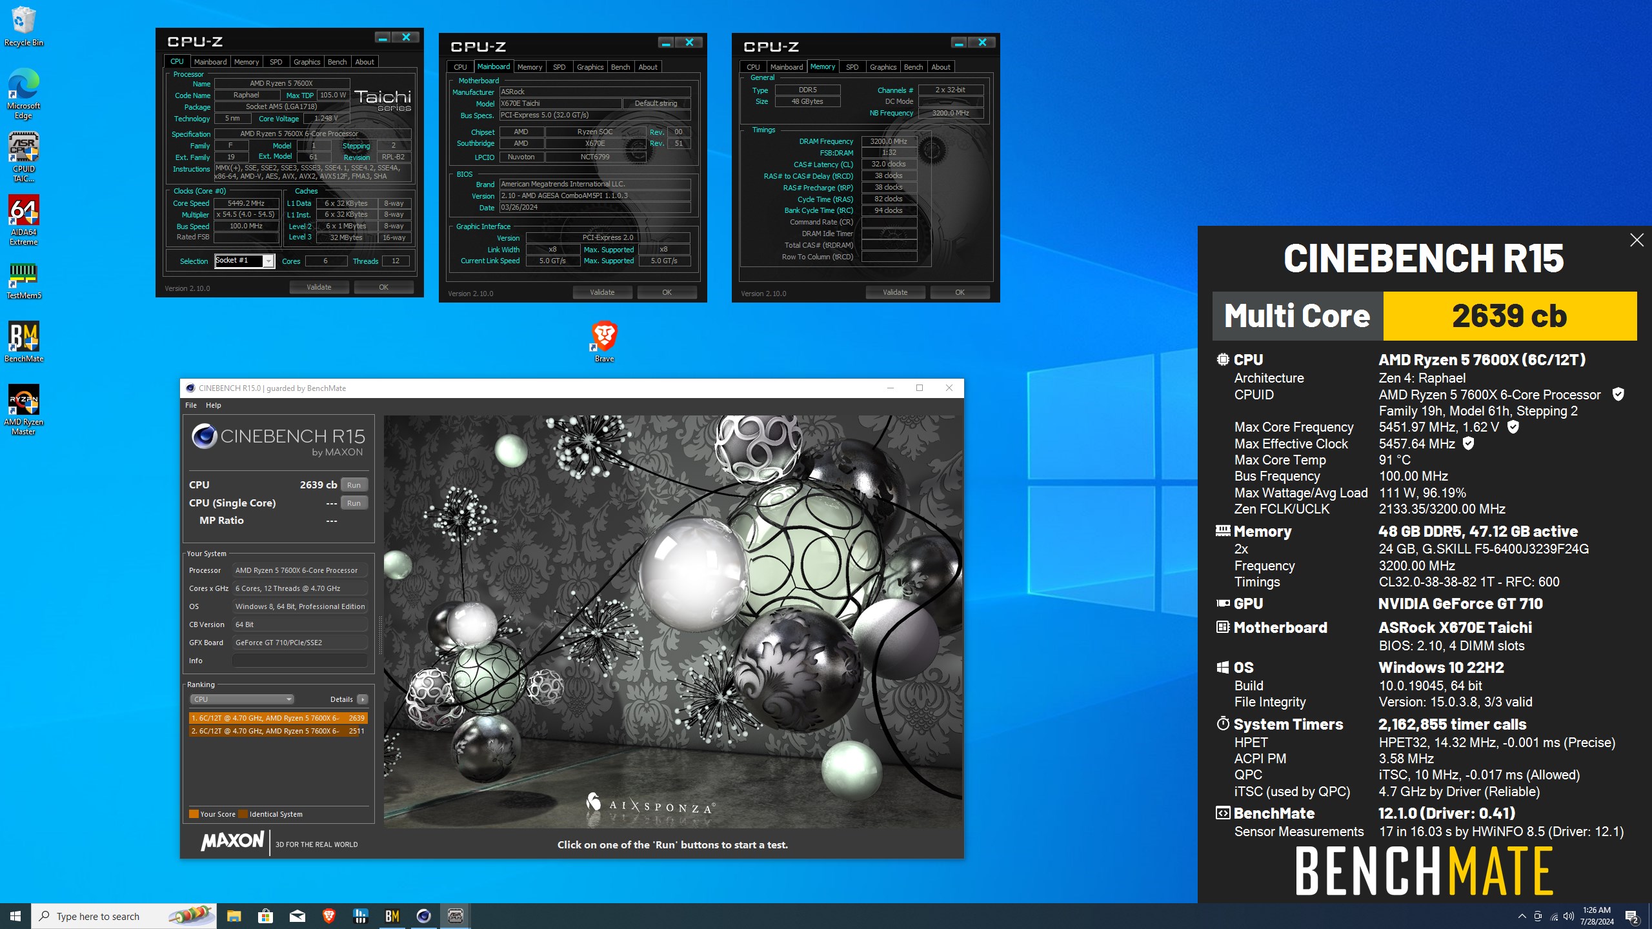Viewport: 1652px width, 929px height.
Task: Click the verified shield next to Max Effective Clock
Action: point(1468,443)
